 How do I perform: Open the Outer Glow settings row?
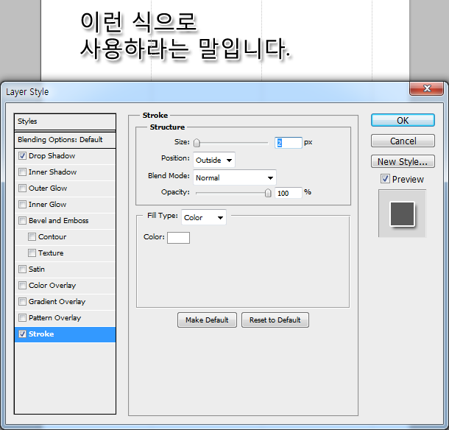coord(65,188)
